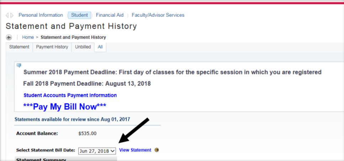This screenshot has width=344, height=161.
Task: Click the Statement Summary section header
Action: point(35,159)
